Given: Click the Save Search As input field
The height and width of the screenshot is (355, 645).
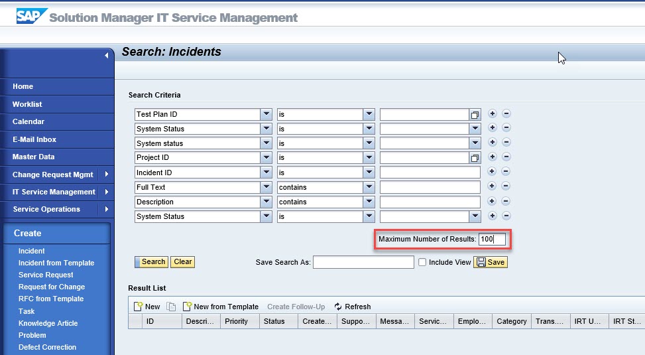Looking at the screenshot, I should (x=363, y=262).
